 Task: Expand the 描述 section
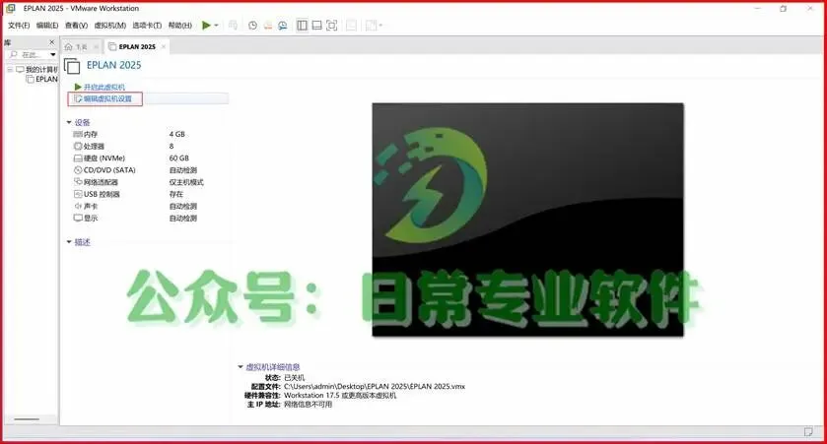tap(69, 242)
